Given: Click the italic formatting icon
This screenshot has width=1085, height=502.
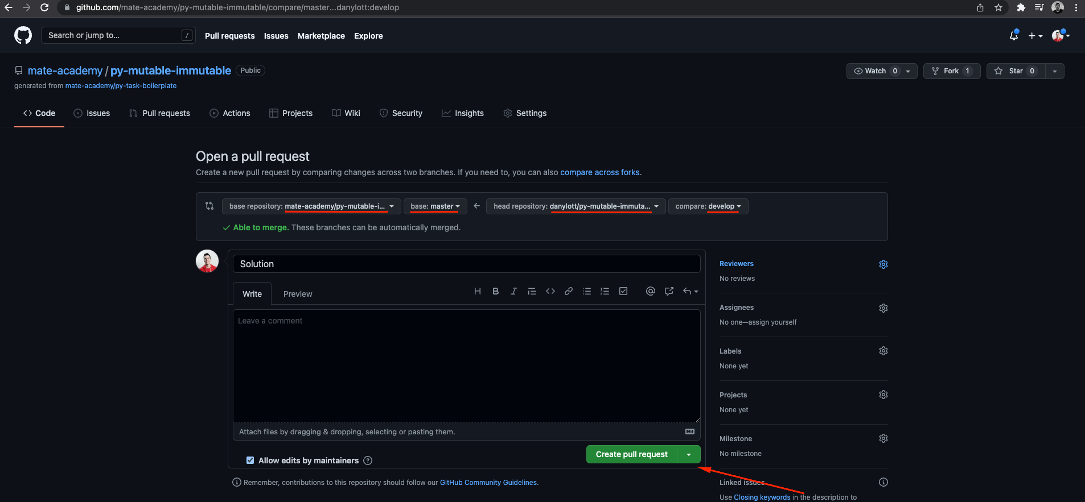Looking at the screenshot, I should click(x=513, y=291).
